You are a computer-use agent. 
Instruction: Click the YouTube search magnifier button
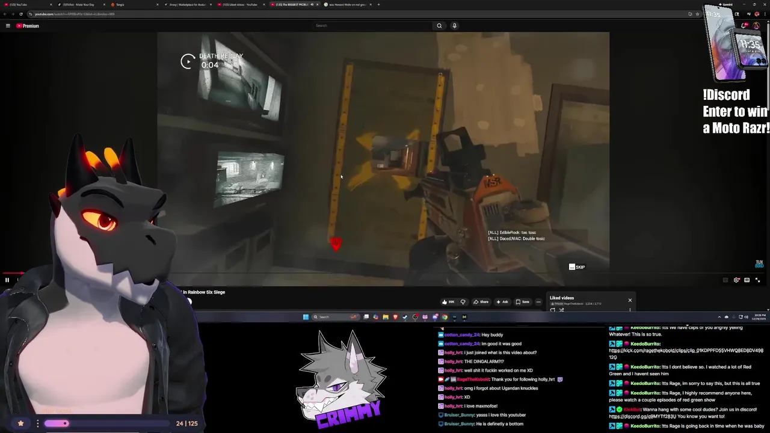pyautogui.click(x=439, y=26)
